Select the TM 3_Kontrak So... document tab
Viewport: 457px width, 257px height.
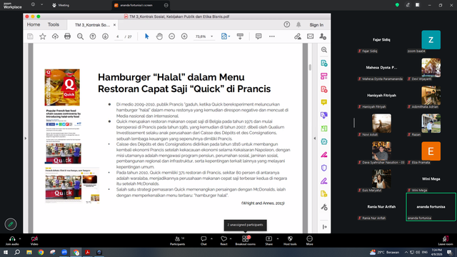pyautogui.click(x=92, y=25)
